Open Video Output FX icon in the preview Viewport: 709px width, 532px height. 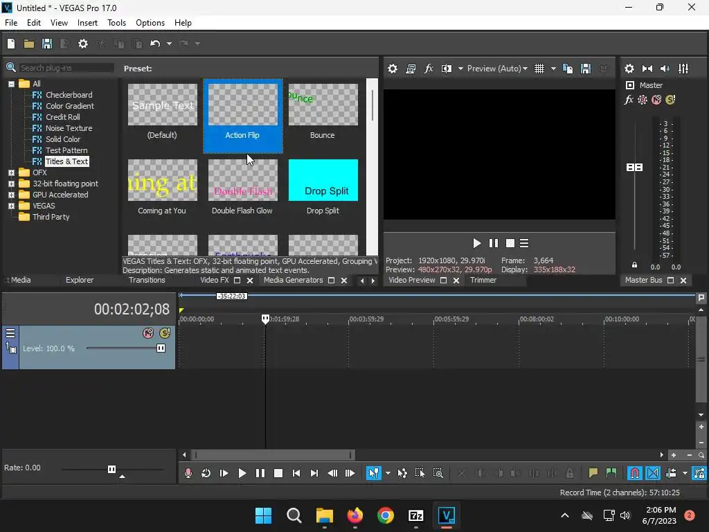coord(429,69)
